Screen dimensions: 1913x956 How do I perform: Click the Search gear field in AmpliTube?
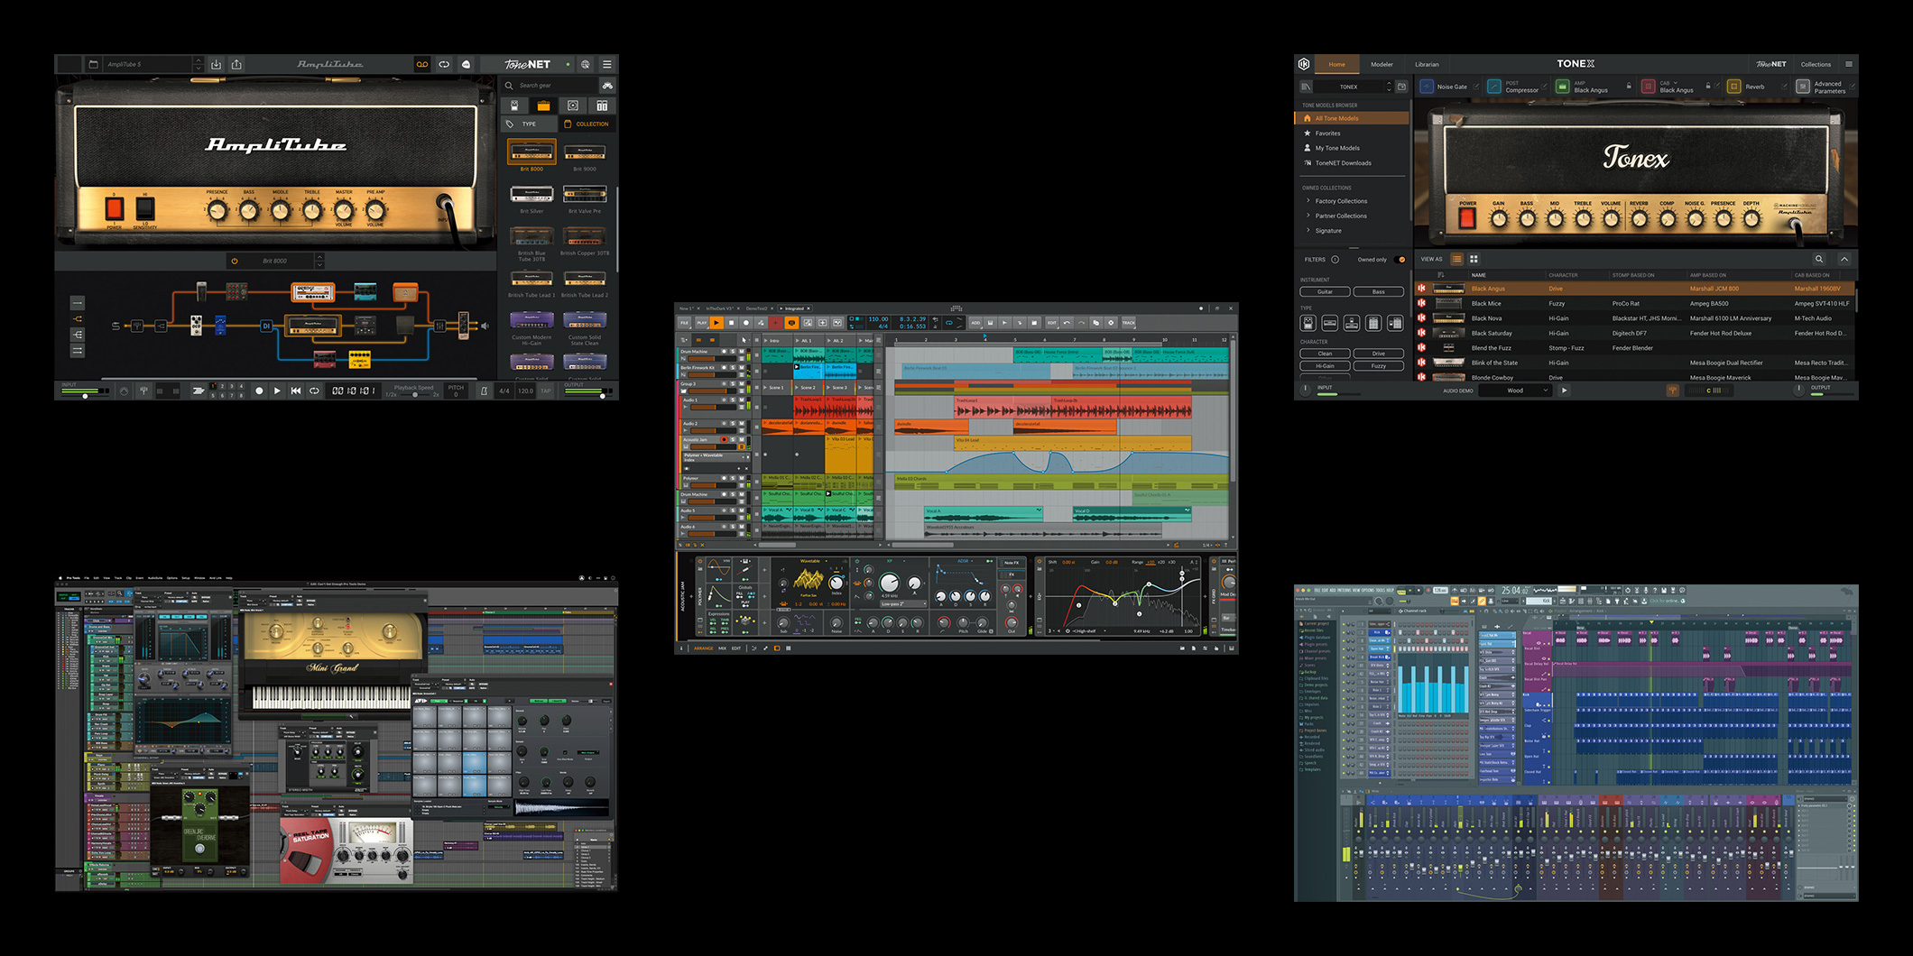pyautogui.click(x=550, y=86)
